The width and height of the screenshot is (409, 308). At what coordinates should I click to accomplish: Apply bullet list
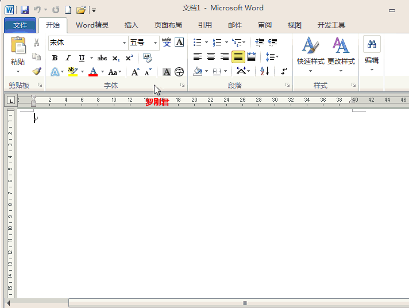coord(198,43)
